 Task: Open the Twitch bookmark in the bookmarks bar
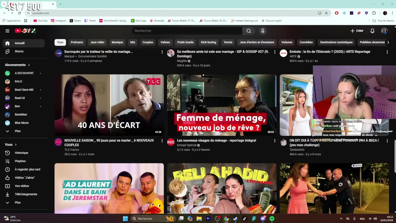pos(90,21)
